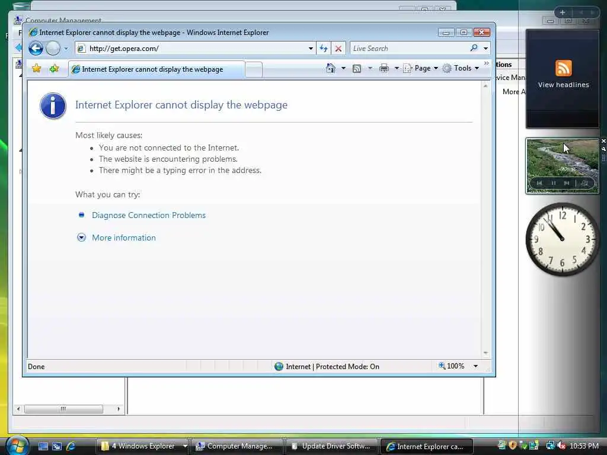Open the Windows Explorer taskbar group
The width and height of the screenshot is (607, 455).
click(x=142, y=446)
